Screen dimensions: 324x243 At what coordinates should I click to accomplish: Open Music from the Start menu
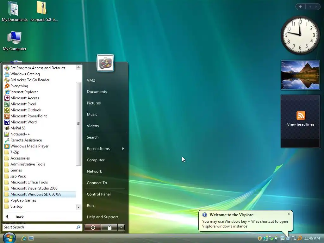click(105, 114)
